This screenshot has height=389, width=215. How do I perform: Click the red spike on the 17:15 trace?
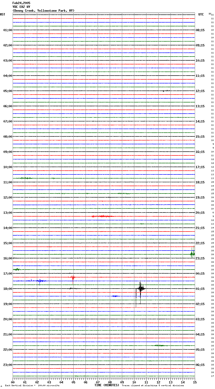(72, 277)
